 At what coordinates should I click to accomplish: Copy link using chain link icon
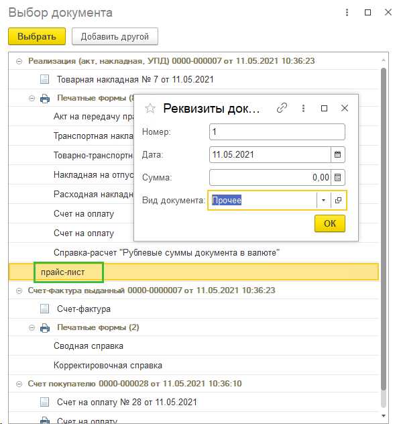282,108
